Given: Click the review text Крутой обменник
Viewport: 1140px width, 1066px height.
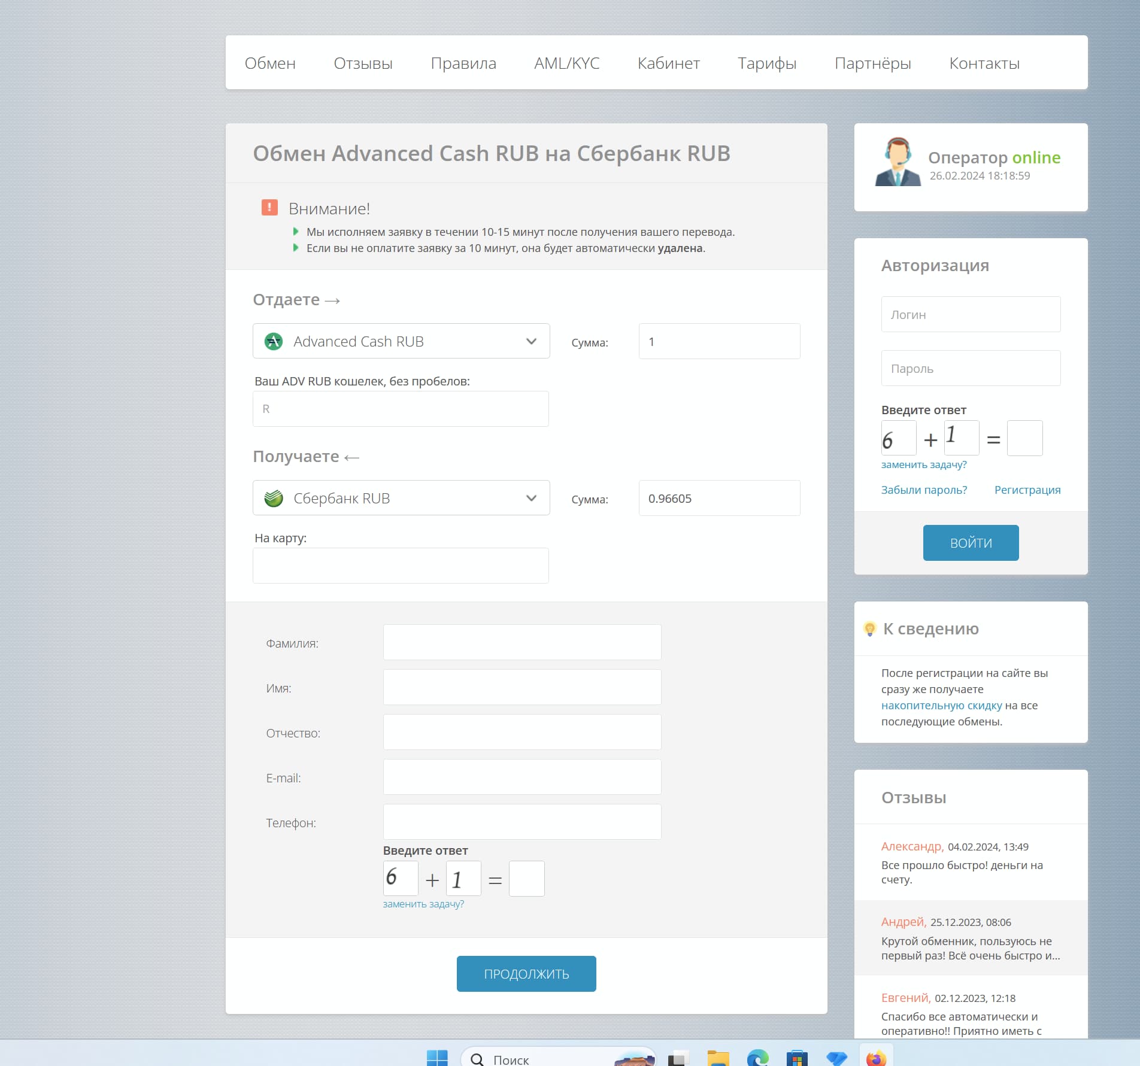Looking at the screenshot, I should click(x=971, y=948).
